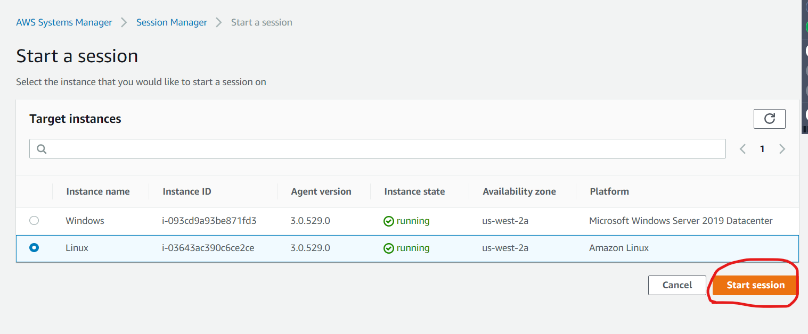Click the Platform column header
The image size is (808, 334).
(609, 191)
